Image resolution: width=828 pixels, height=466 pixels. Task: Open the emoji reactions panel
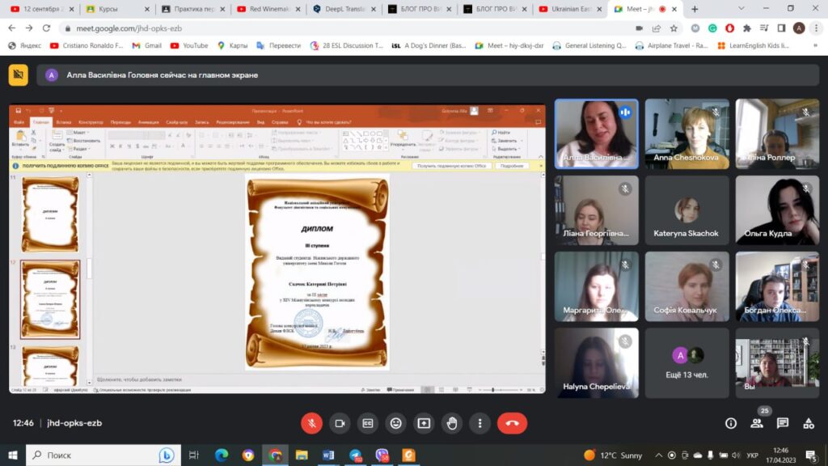coord(395,423)
